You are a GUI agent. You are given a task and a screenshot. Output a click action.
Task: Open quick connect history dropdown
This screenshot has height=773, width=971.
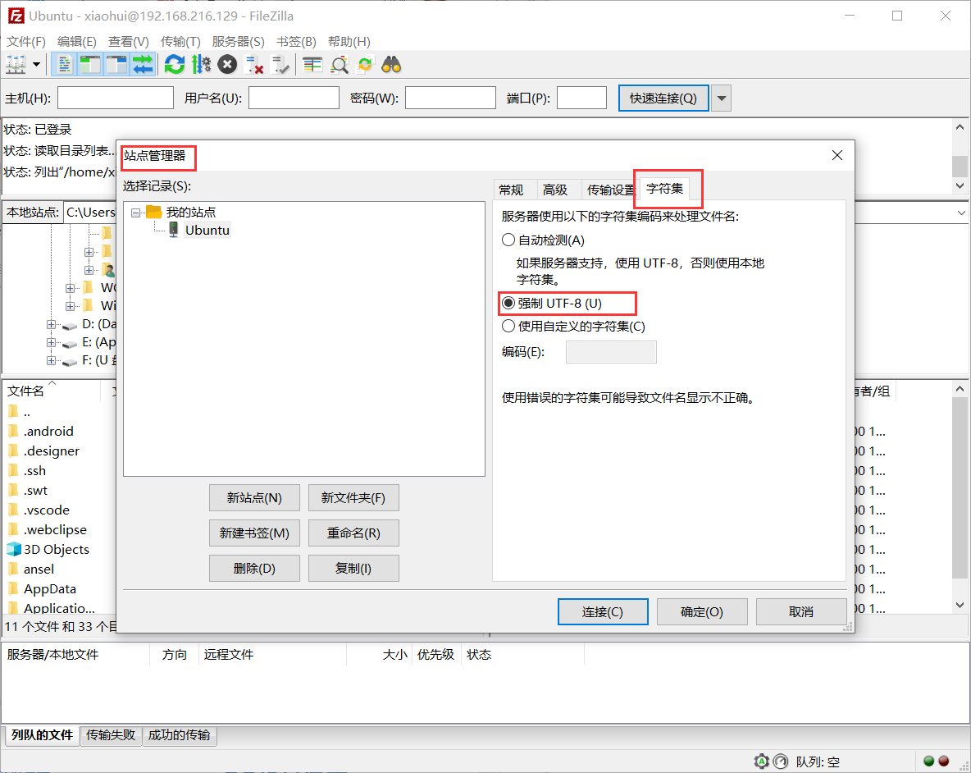(722, 98)
